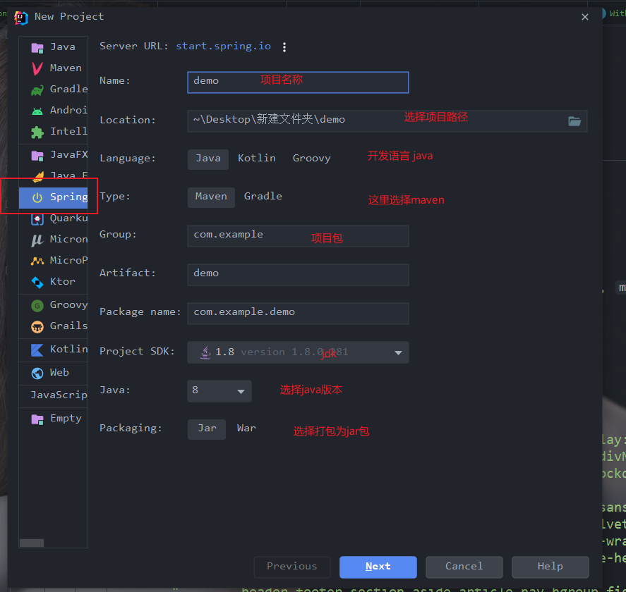The image size is (626, 592).
Task: Pick the Kotlin K icon
Action: 37,350
